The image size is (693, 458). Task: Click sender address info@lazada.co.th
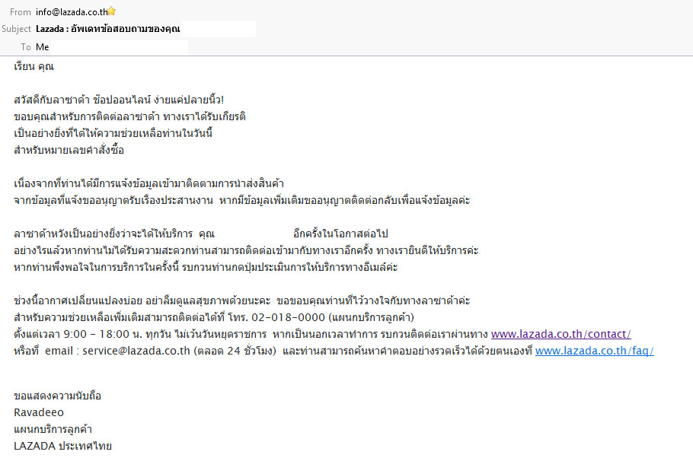click(72, 12)
